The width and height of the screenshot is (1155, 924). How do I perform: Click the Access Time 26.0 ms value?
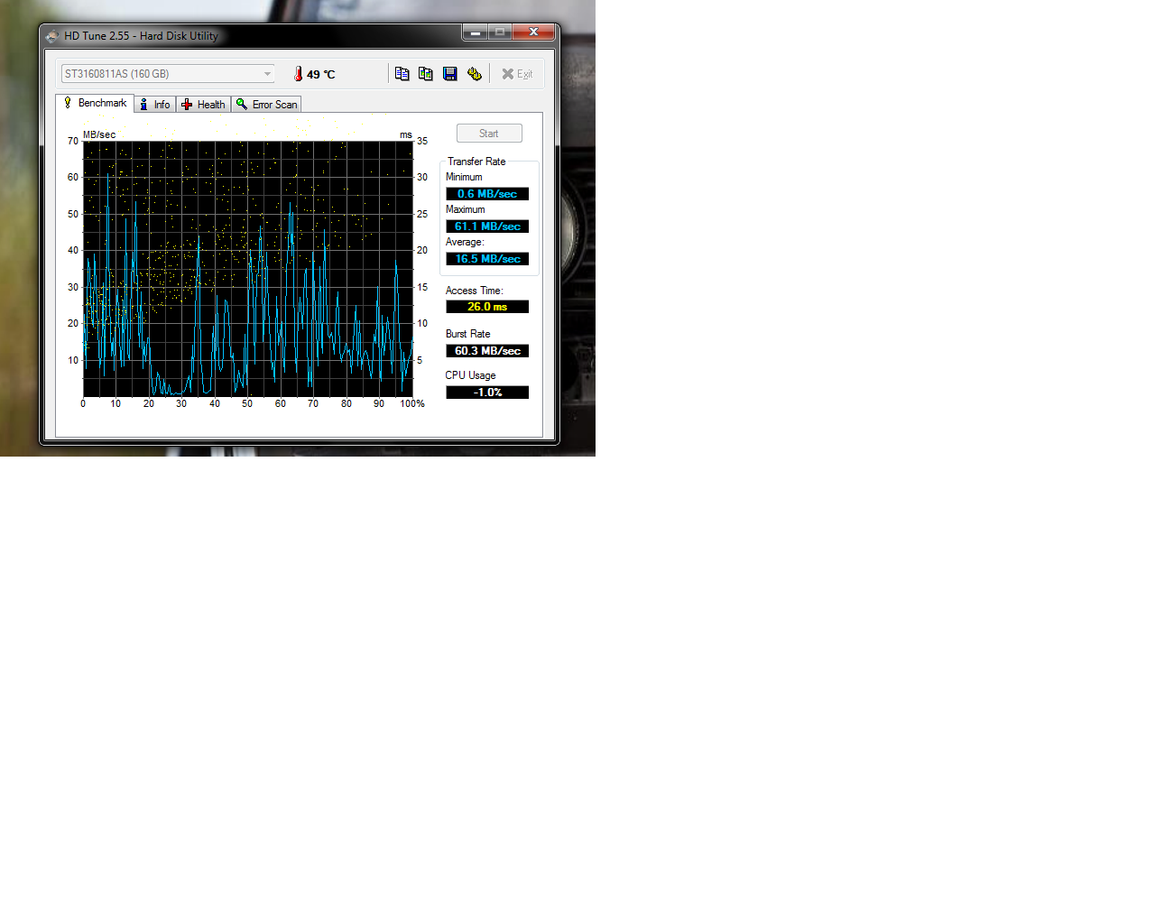tap(487, 307)
